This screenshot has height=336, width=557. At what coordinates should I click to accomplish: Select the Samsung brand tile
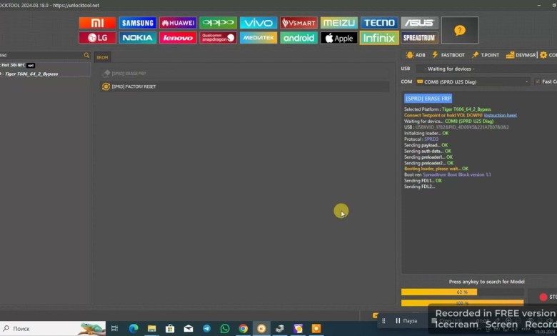pyautogui.click(x=137, y=23)
